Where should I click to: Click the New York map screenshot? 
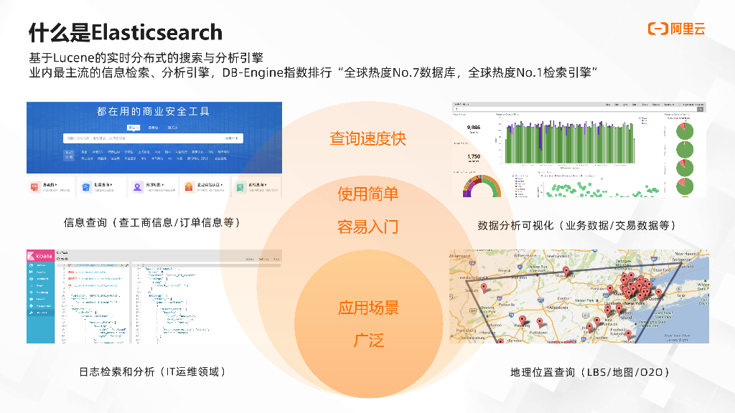(579, 296)
